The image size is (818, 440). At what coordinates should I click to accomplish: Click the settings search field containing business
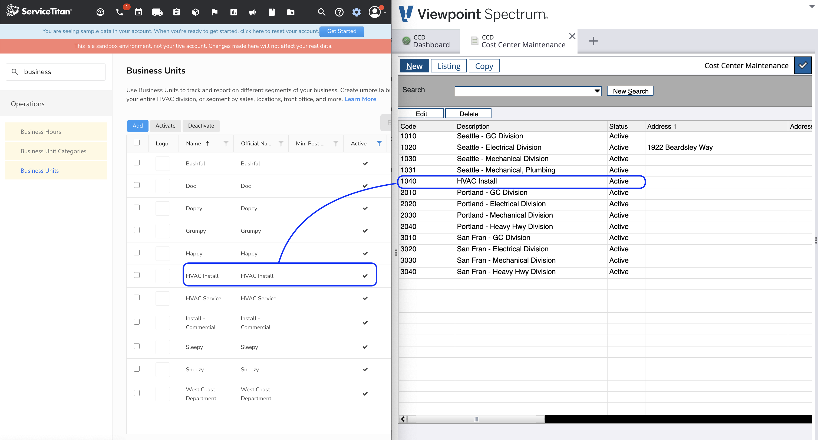[x=55, y=72]
